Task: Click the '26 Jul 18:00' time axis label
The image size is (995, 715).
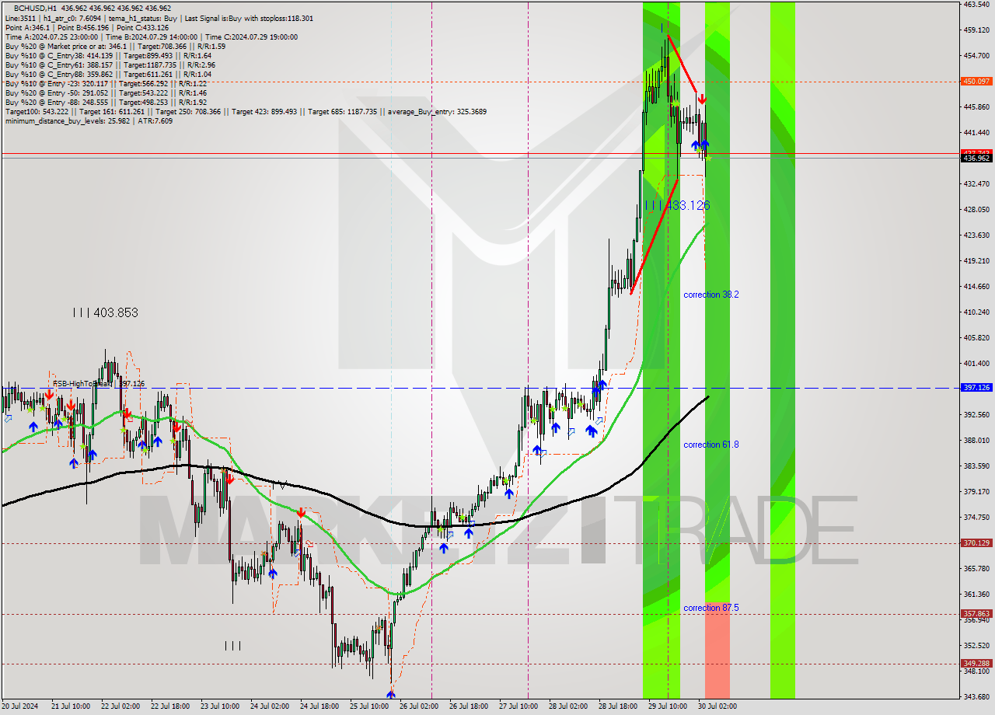Action: (468, 706)
